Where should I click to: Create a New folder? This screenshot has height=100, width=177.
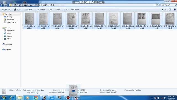75,9
